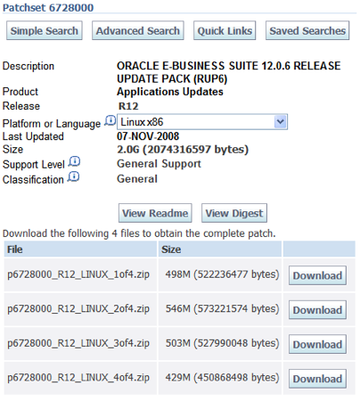Open the Simple Search page
The width and height of the screenshot is (360, 401).
[45, 30]
